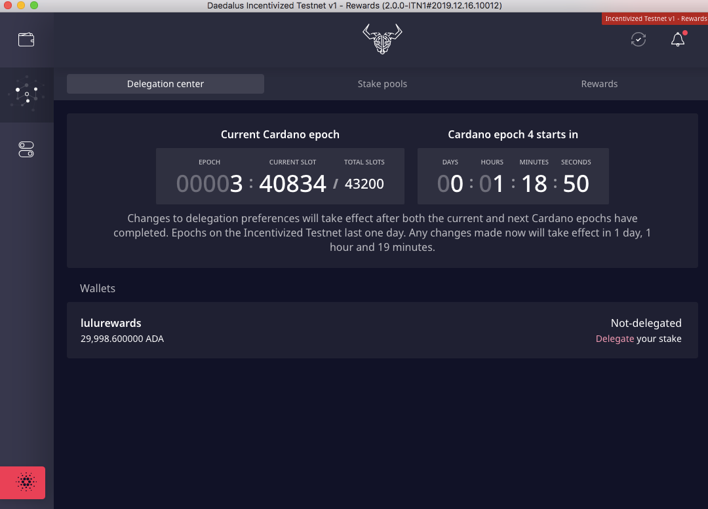Click the Wallets section heading
This screenshot has width=708, height=509.
click(98, 288)
